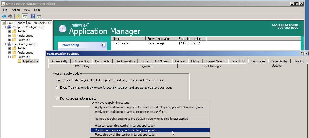This screenshot has width=309, height=138.
Task: Click the Back arrow toolbar icon
Action: click(4, 16)
